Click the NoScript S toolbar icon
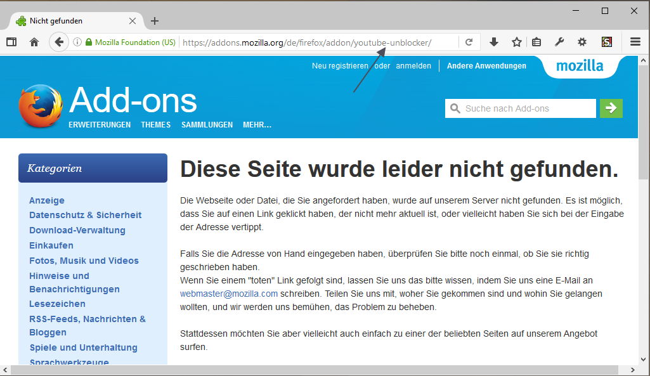 click(x=607, y=42)
